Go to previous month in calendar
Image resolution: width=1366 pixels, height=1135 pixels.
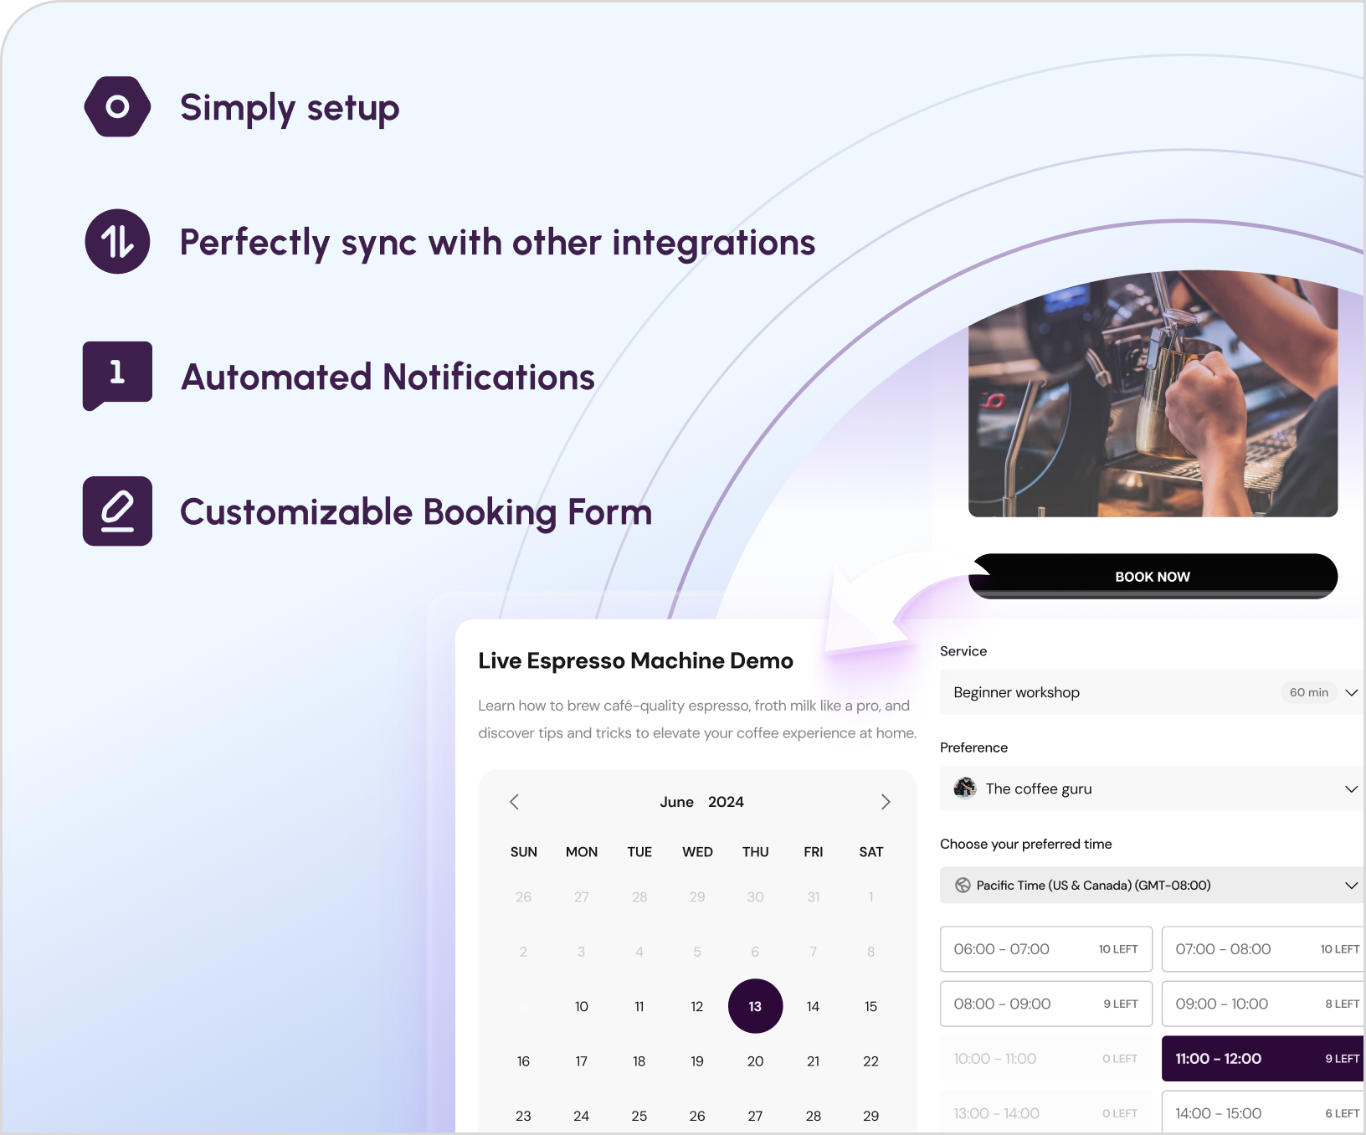click(515, 802)
